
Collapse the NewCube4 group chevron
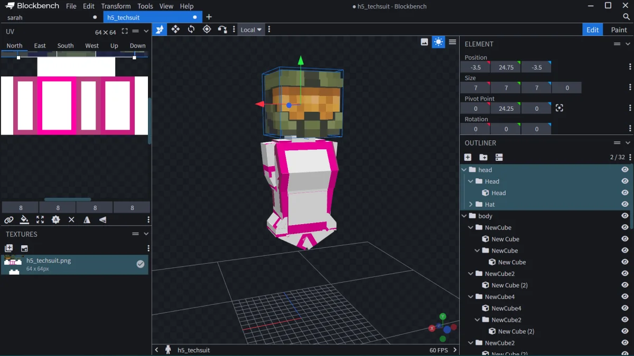(471, 297)
